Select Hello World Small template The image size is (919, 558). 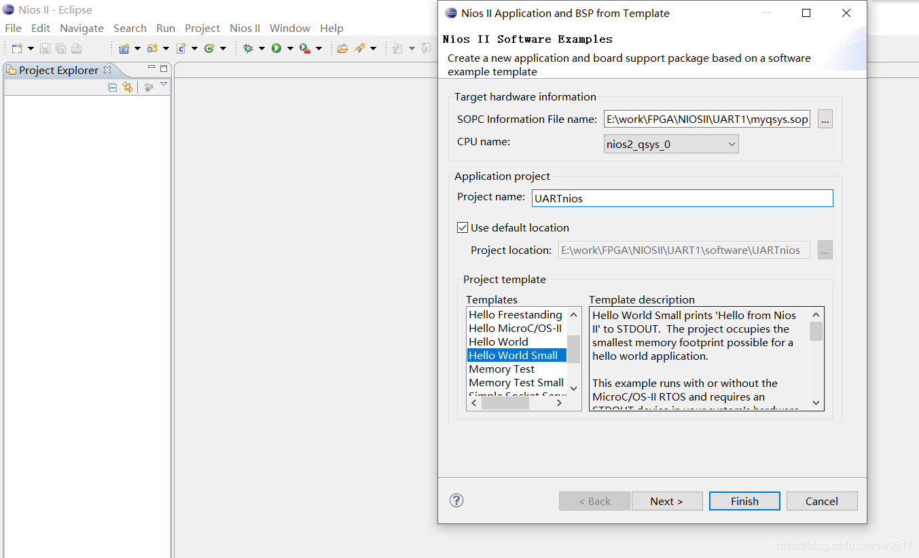(x=517, y=355)
